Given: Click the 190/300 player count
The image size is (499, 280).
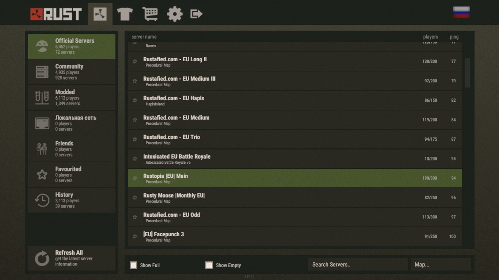Looking at the screenshot, I should click(x=430, y=178).
